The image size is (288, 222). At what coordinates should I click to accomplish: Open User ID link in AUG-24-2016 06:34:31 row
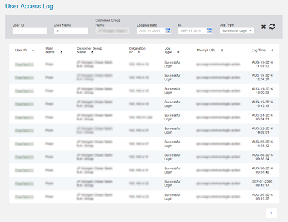click(x=24, y=117)
